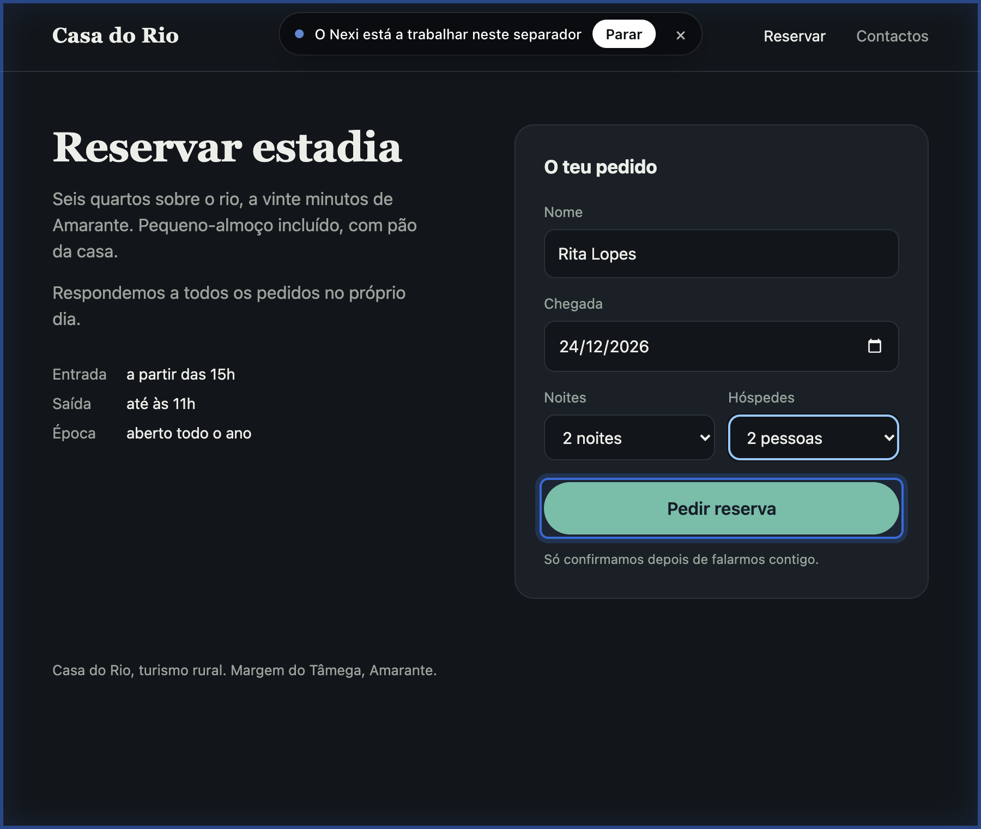Click paragraph starting 'Seis quartos sobre o rio'

[x=234, y=225]
